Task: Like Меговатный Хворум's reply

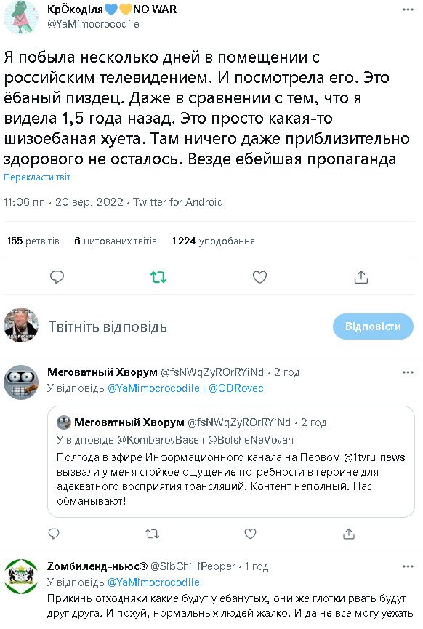Action: 250,534
